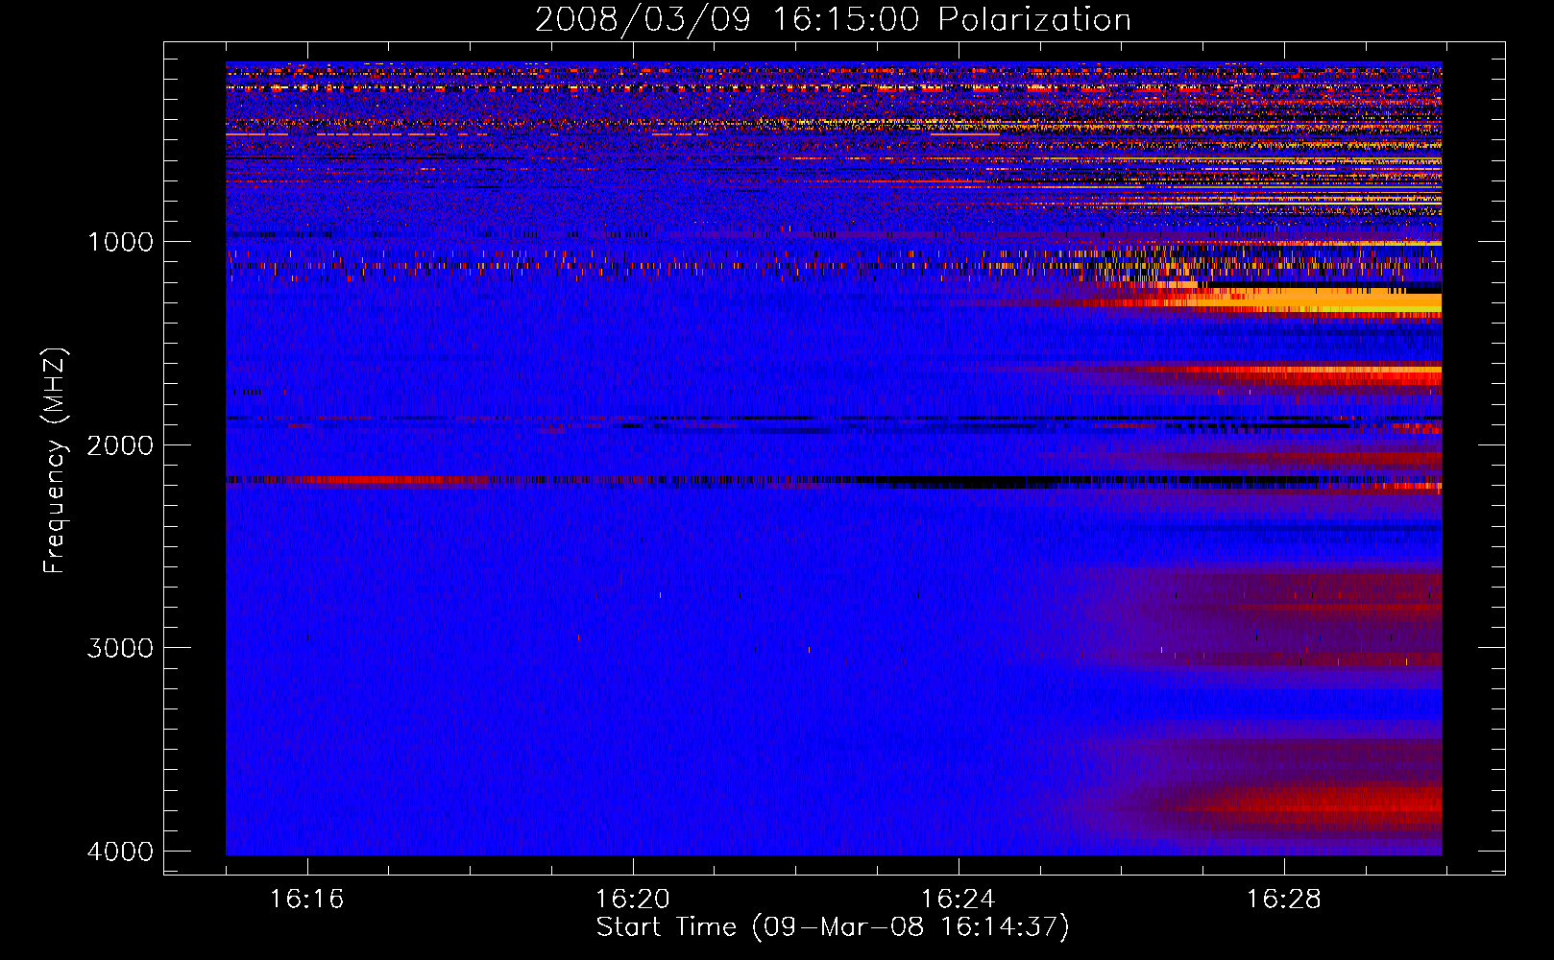
Task: Click the 'Start Time (09-Mar-08 16:14:37)' axis label
Action: pos(833,927)
